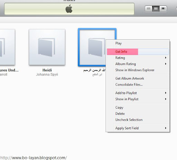Screen dimensions: 177x160
Task: Select the partially visible Carroll book cover
Action: pos(7,47)
